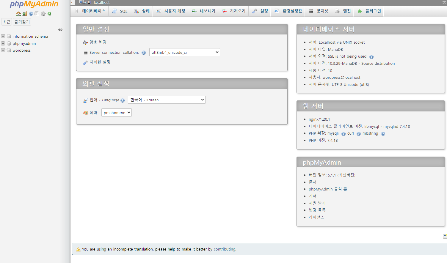Click wordpress database cylinder icon
Viewport: 447px width, 263px height.
pos(9,50)
